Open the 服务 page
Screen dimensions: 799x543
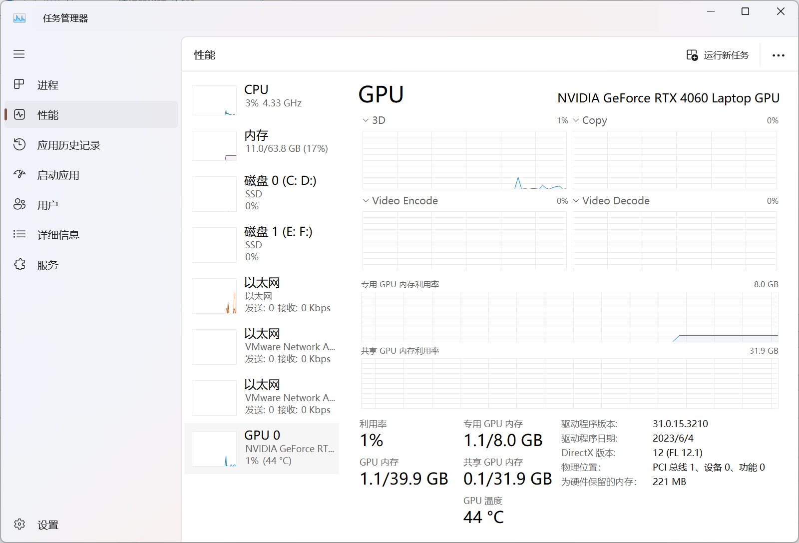[x=91, y=265]
